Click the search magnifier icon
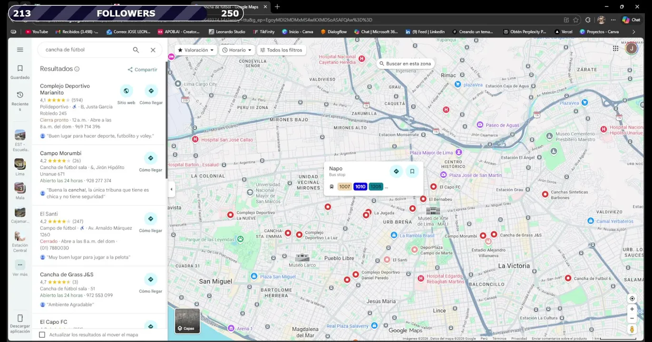Screen dimensions: 652x342 [x=136, y=50]
